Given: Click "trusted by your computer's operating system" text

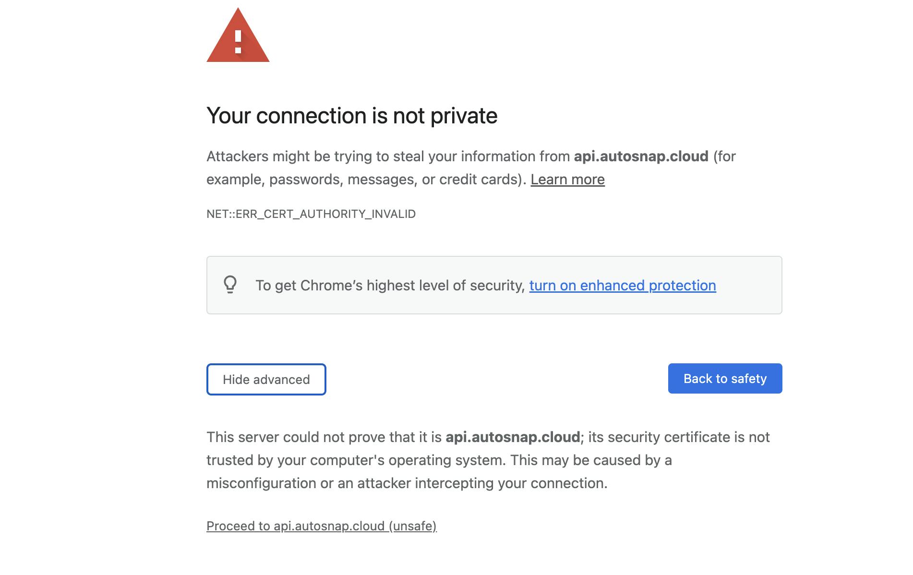Looking at the screenshot, I should pos(355,460).
